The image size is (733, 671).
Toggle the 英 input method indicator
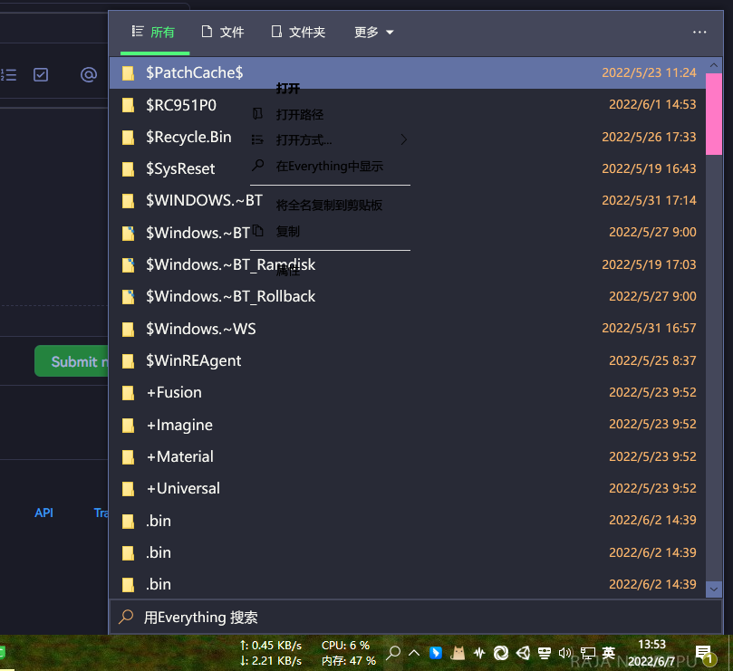pos(608,652)
